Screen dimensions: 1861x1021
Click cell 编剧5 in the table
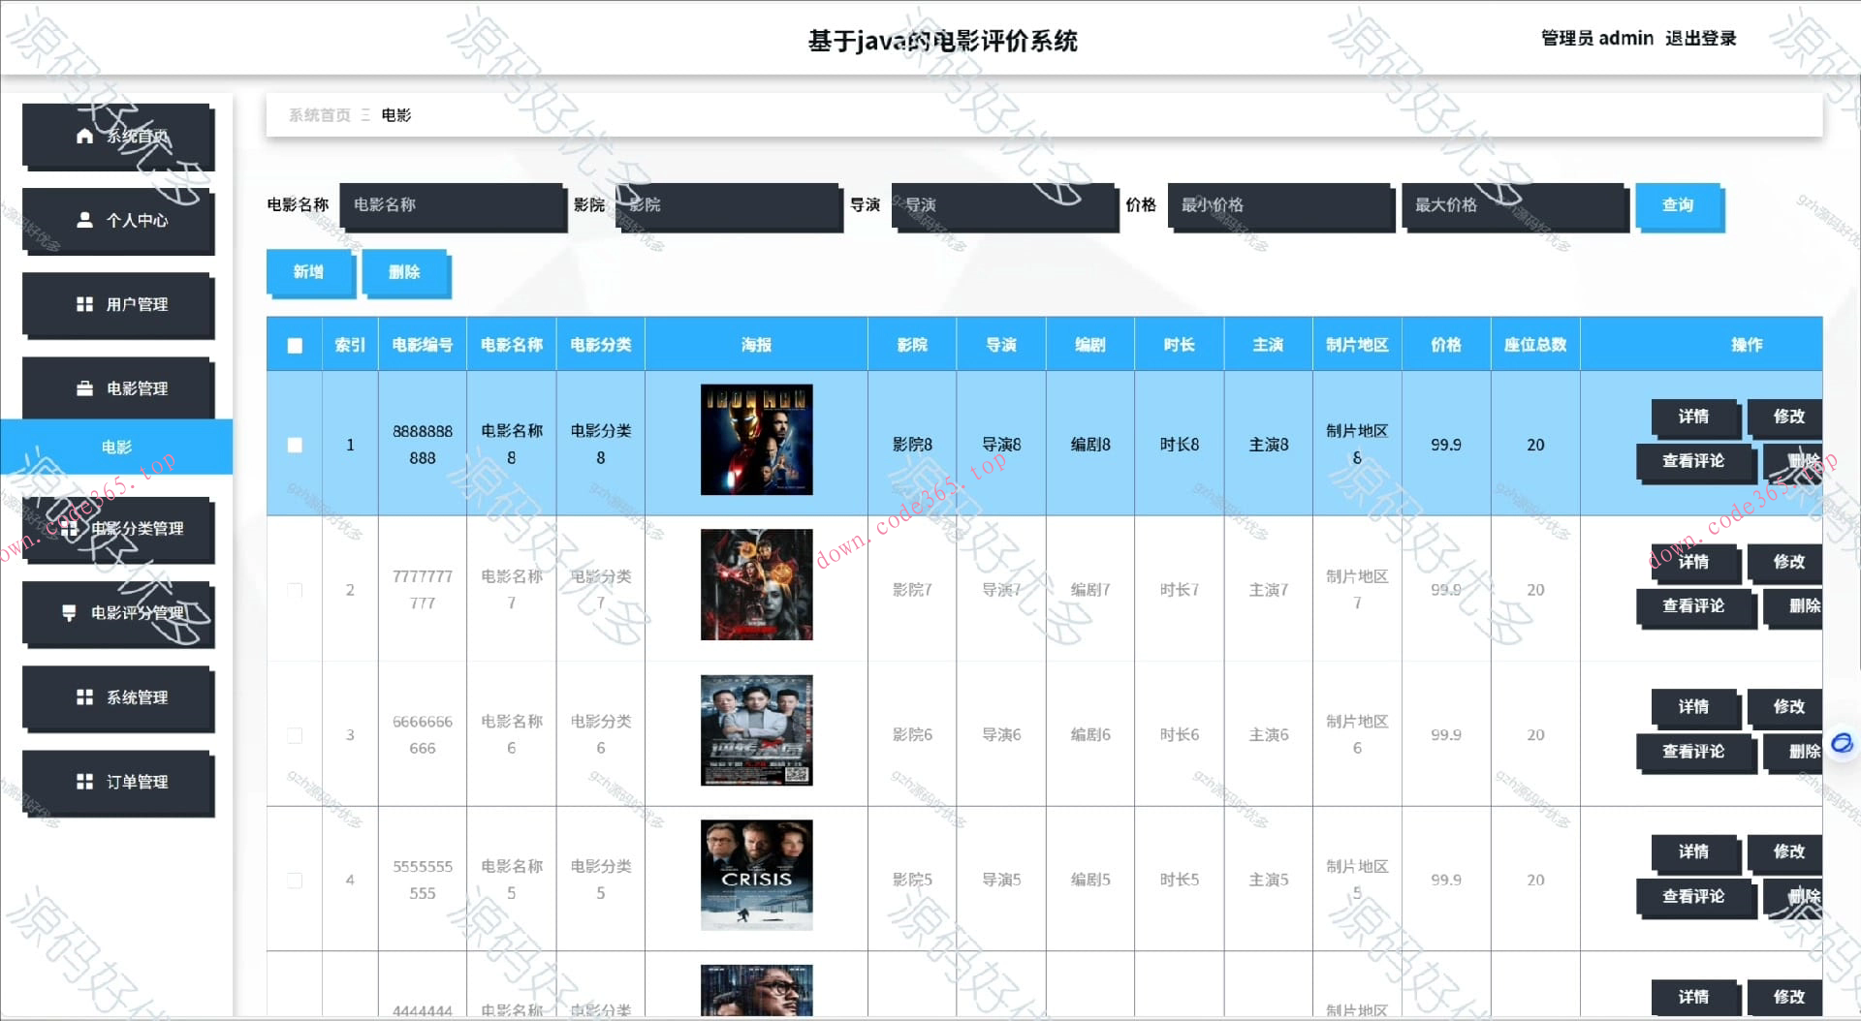(x=1090, y=881)
